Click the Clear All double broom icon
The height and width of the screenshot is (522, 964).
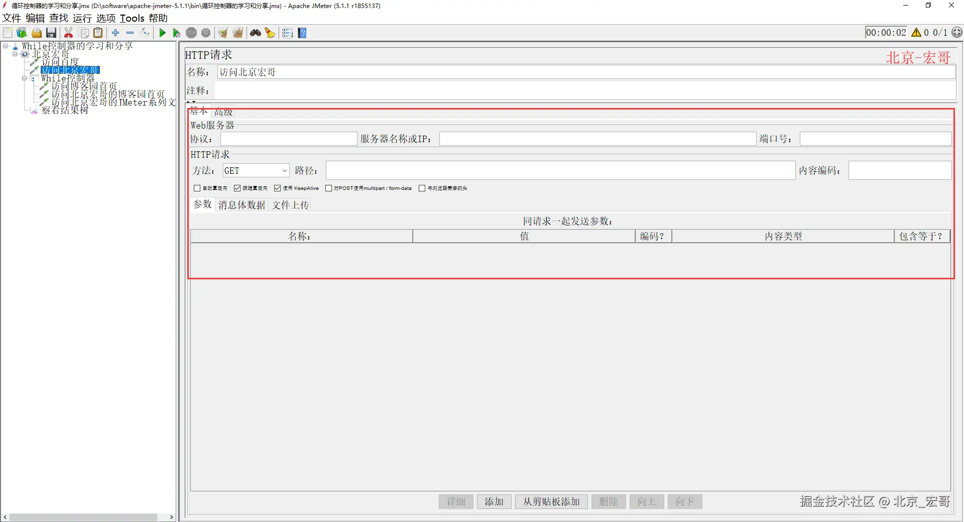(x=238, y=33)
